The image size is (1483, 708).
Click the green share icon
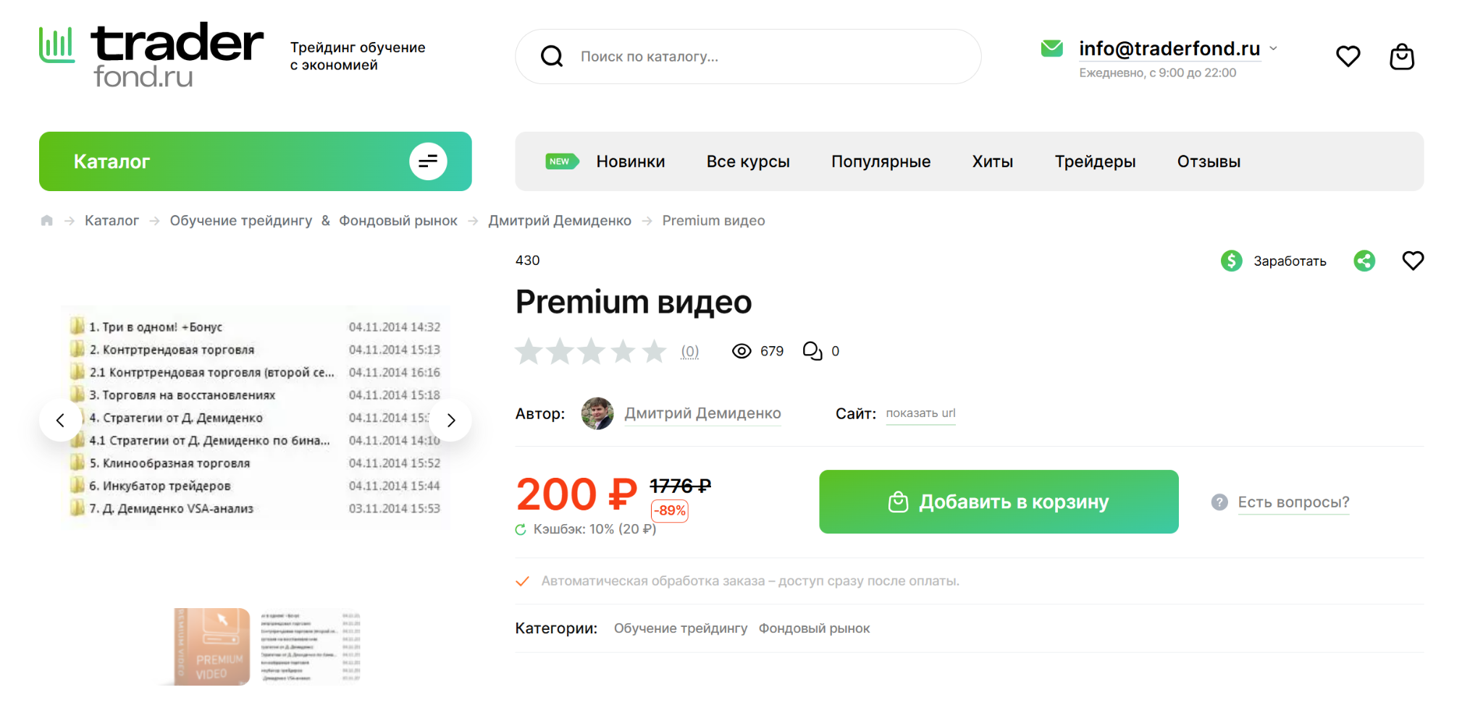(x=1364, y=261)
